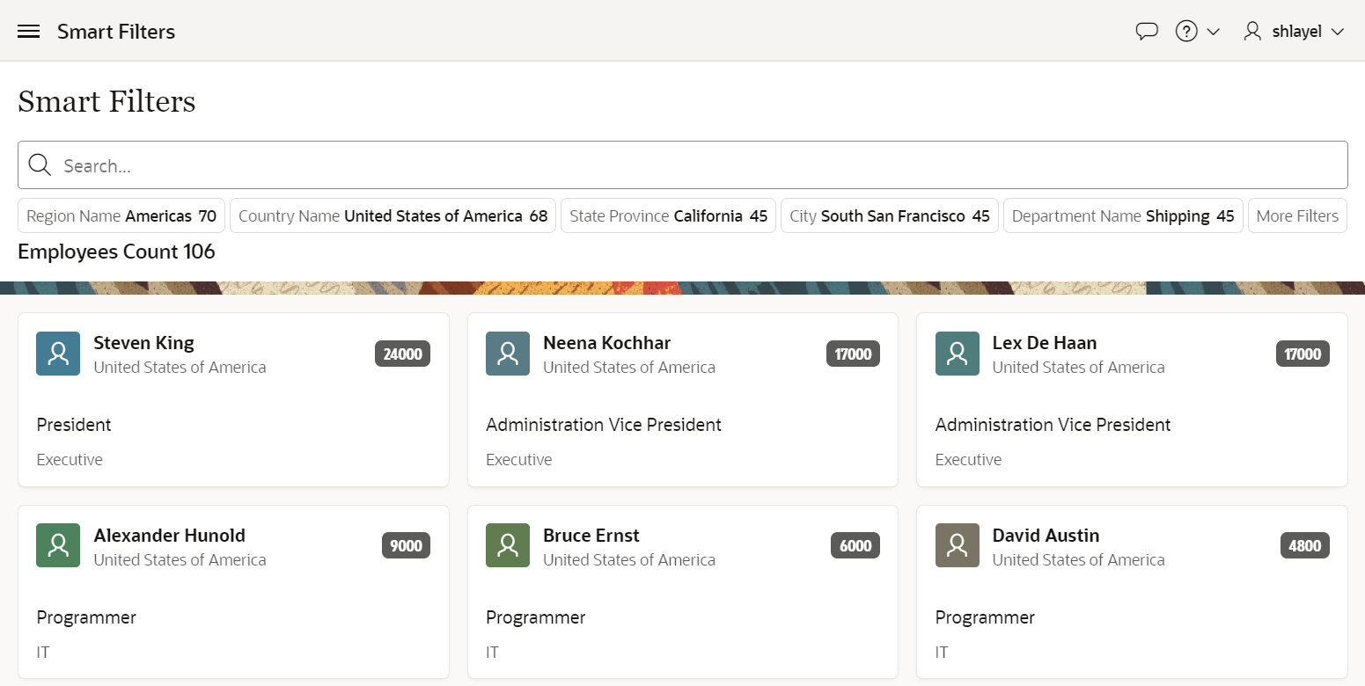The width and height of the screenshot is (1365, 686).
Task: Expand the help menu chevron
Action: (x=1213, y=33)
